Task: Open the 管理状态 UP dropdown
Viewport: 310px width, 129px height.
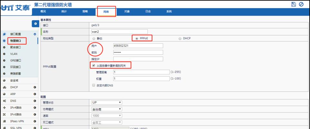Action: point(107,103)
